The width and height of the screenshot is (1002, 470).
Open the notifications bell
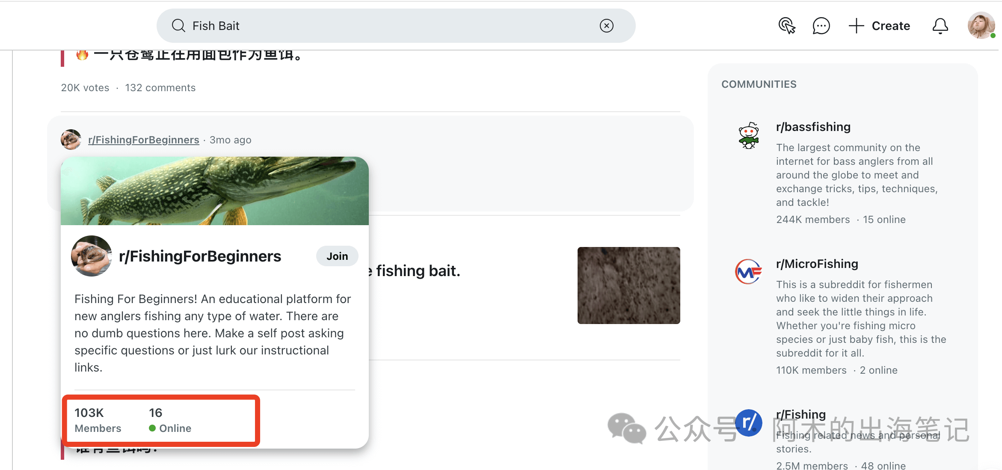(940, 26)
